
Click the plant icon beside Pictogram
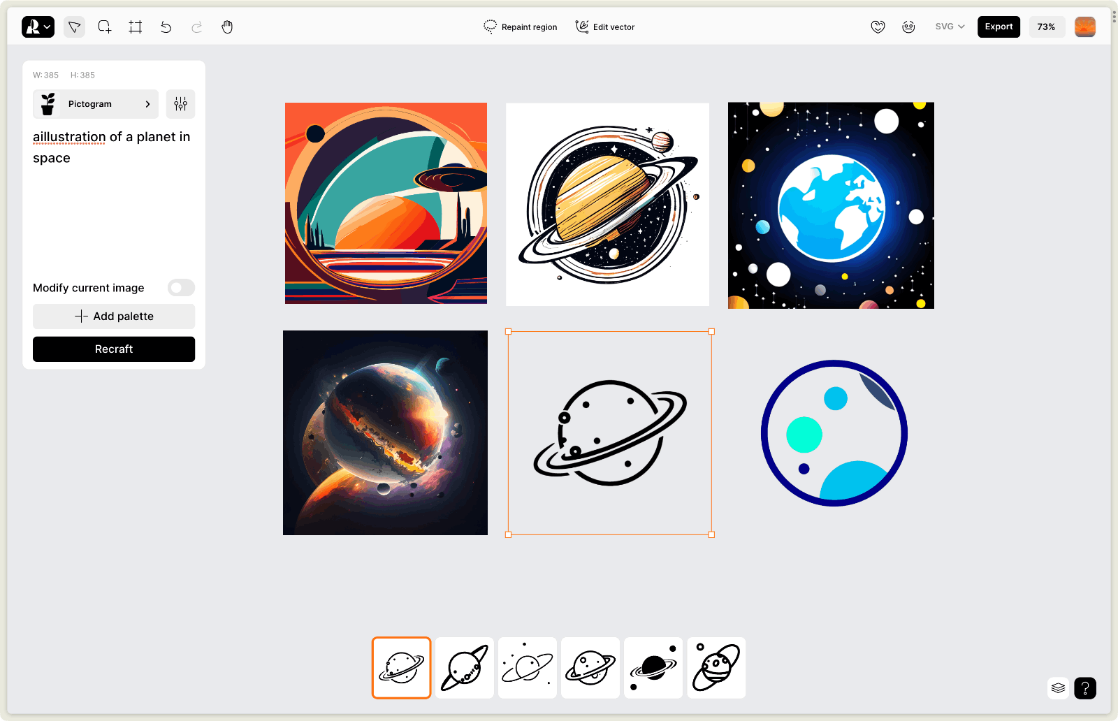[x=48, y=104]
